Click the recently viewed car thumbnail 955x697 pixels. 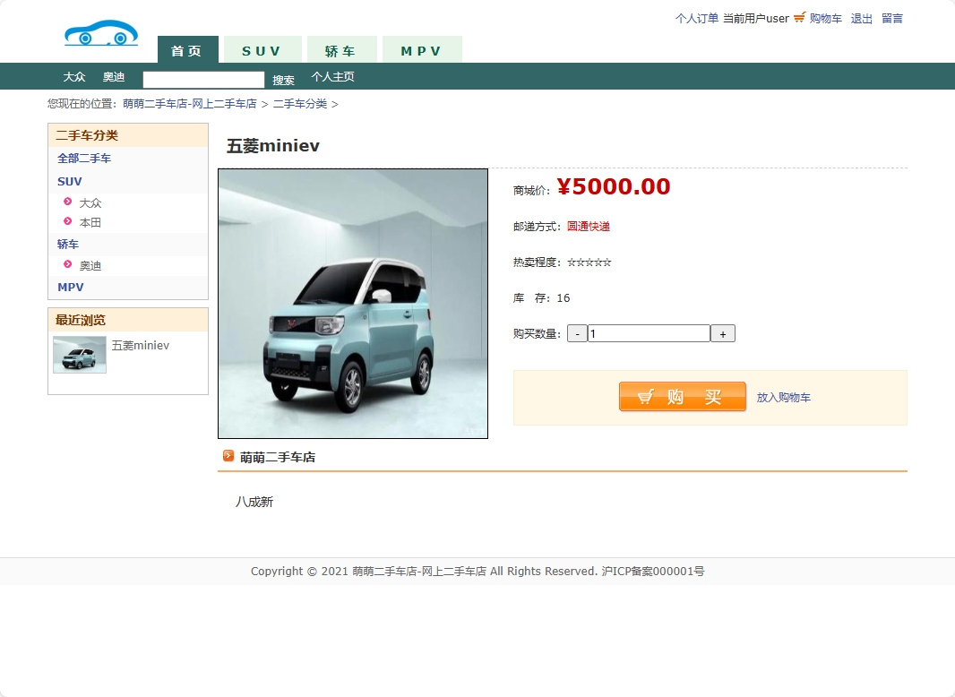coord(80,355)
